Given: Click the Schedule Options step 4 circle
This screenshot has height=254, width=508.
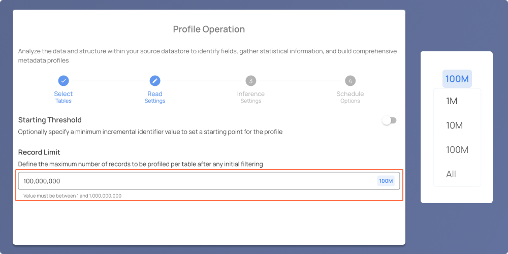Looking at the screenshot, I should pos(350,81).
